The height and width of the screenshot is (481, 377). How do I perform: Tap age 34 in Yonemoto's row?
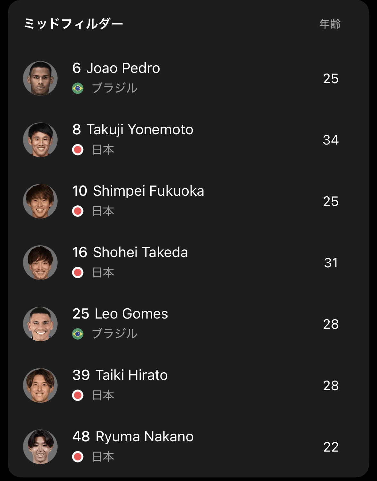331,140
